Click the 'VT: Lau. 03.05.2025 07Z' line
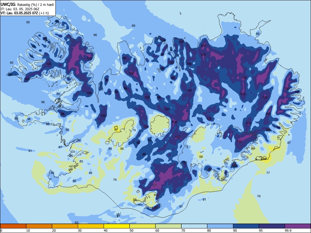 coord(25,13)
